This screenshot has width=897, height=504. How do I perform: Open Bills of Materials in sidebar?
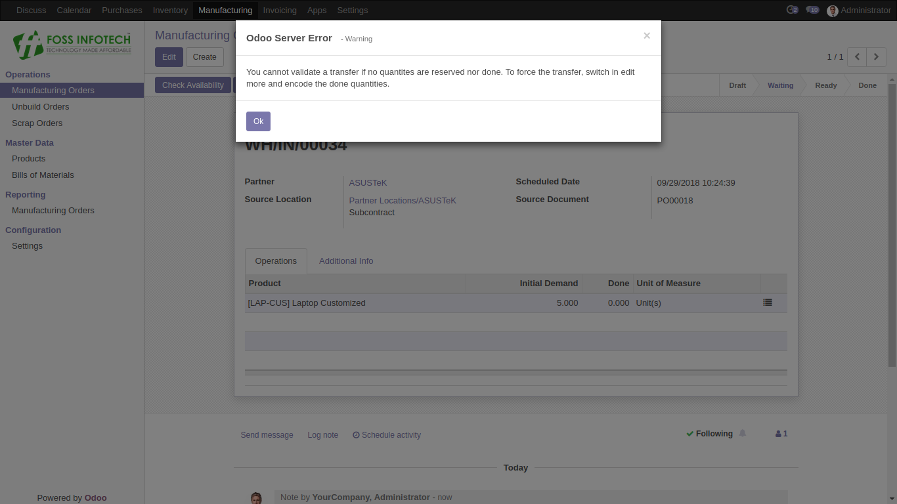72,175
